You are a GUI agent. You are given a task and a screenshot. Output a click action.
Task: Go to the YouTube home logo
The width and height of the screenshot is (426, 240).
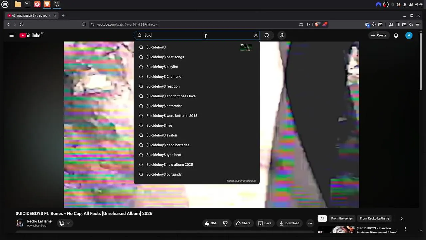[30, 35]
